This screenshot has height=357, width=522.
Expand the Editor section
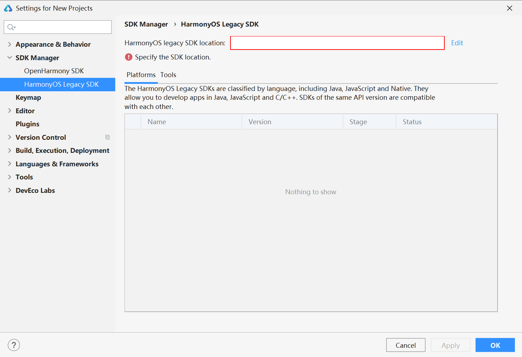10,111
